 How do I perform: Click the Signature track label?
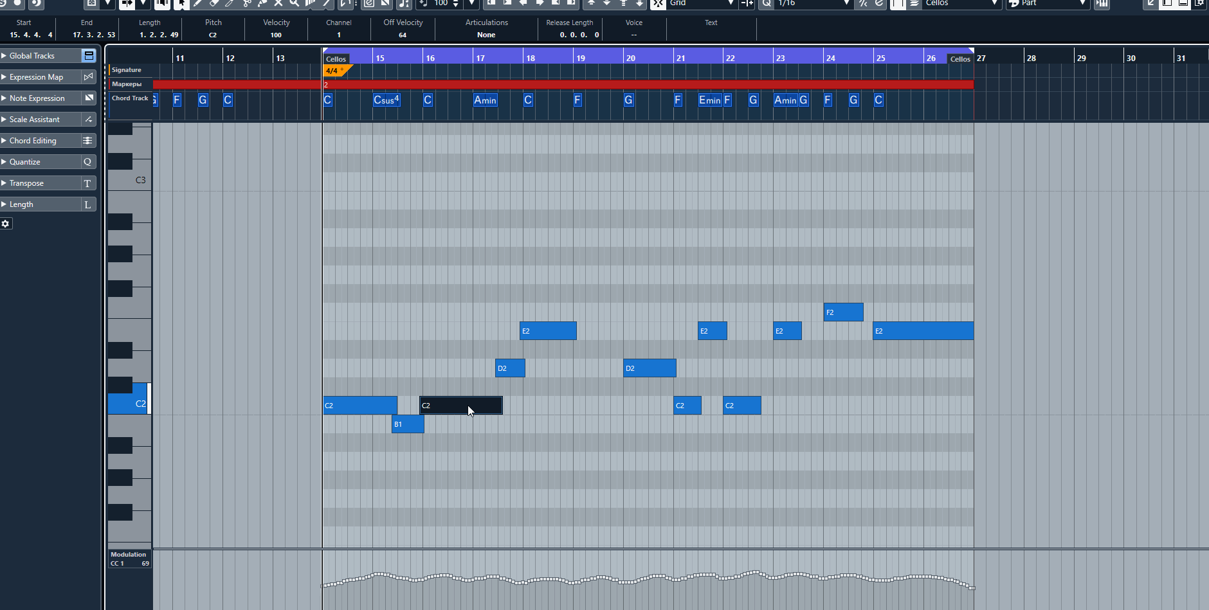point(127,70)
